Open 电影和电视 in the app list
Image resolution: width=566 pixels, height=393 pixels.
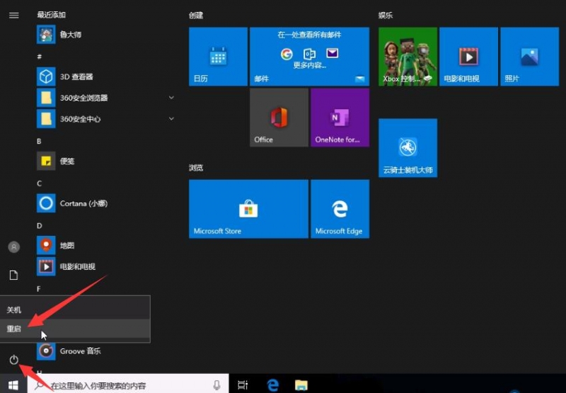point(105,266)
